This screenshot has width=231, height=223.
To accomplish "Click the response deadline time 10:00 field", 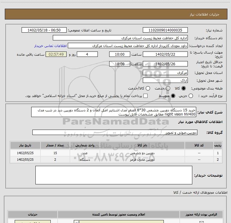I will pyautogui.click(x=120, y=54).
